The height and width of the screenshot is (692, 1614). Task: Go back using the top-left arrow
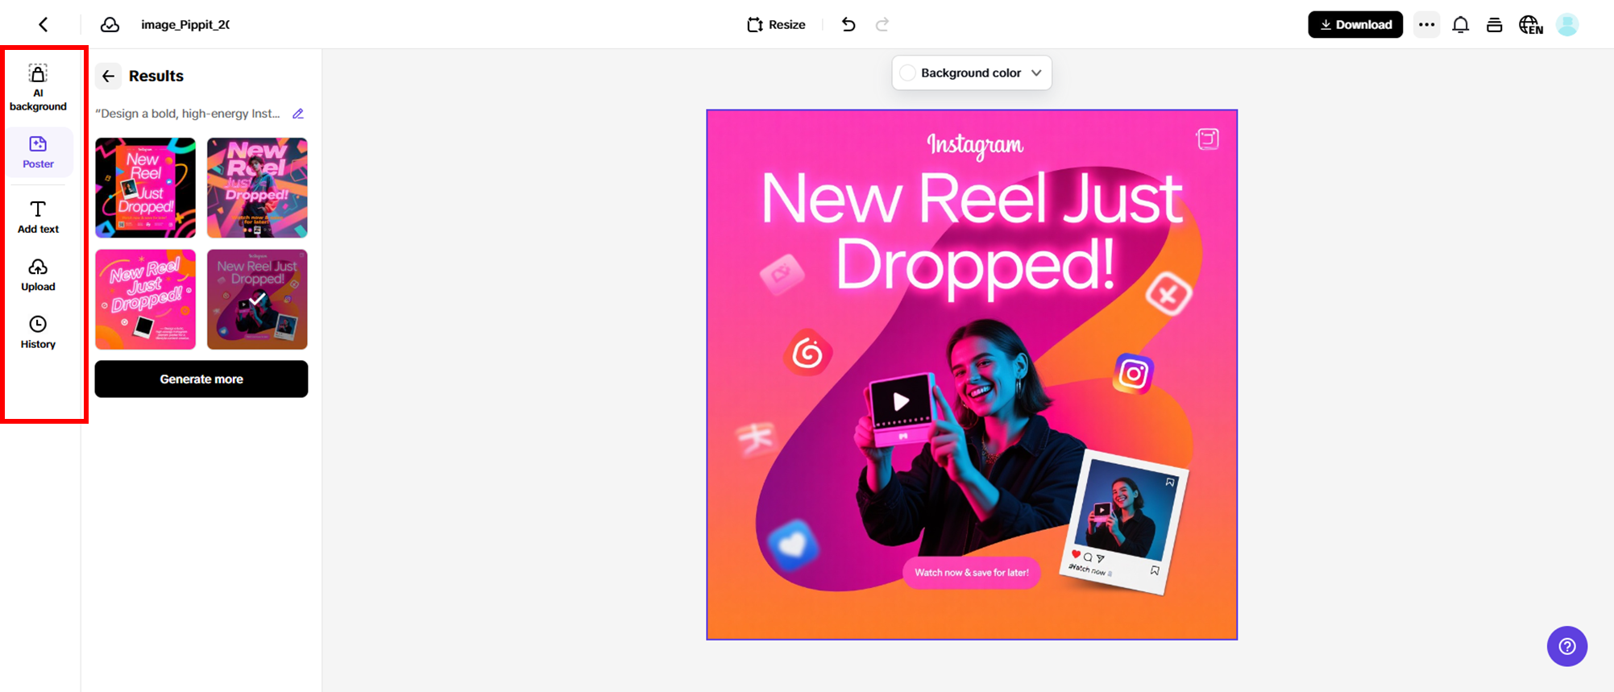44,25
